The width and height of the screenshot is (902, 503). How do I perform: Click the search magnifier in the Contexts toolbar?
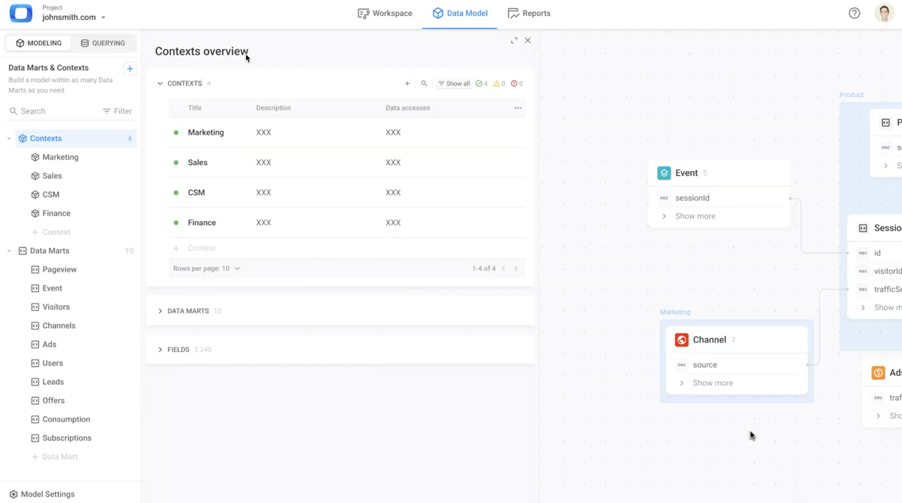coord(424,84)
